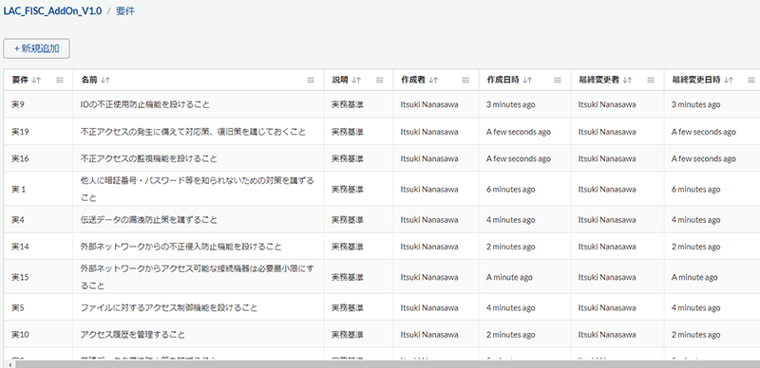
Task: Click name 不正アクセスの監視機能を設けること
Action: tap(149, 158)
